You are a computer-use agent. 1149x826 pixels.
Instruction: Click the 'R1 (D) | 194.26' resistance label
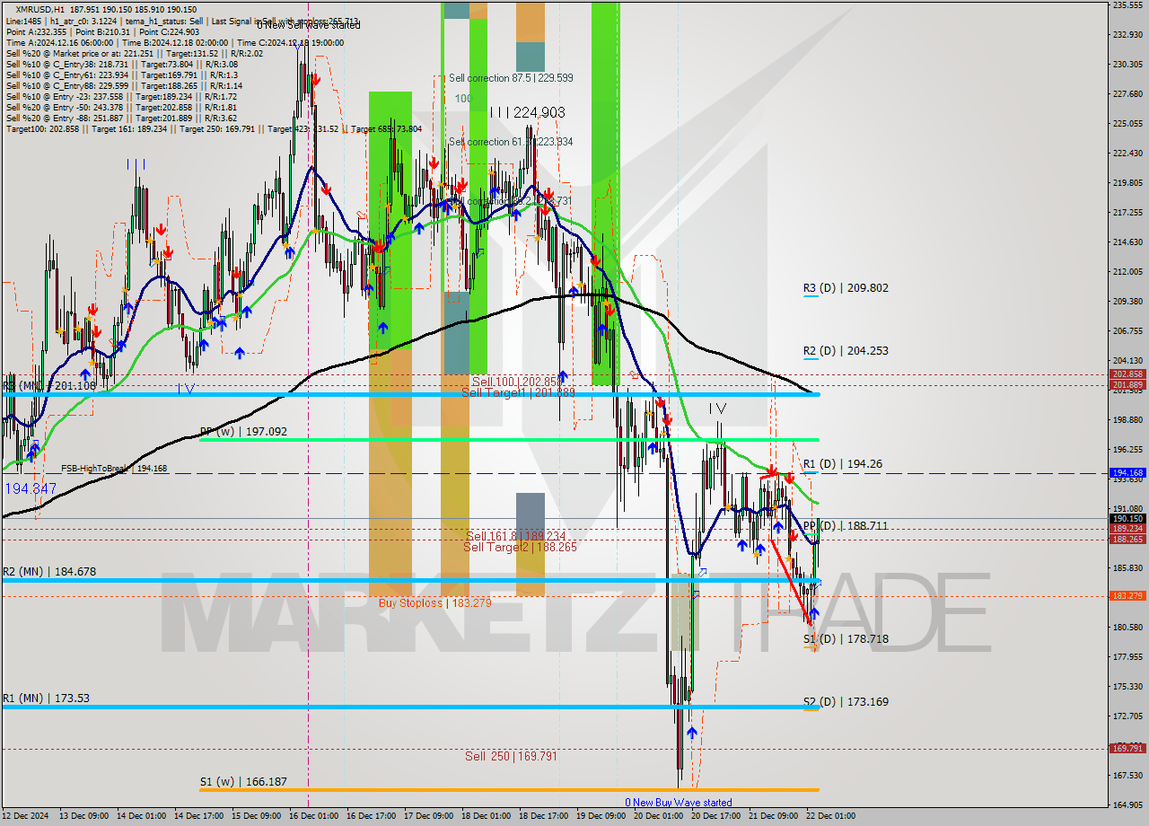[x=842, y=464]
